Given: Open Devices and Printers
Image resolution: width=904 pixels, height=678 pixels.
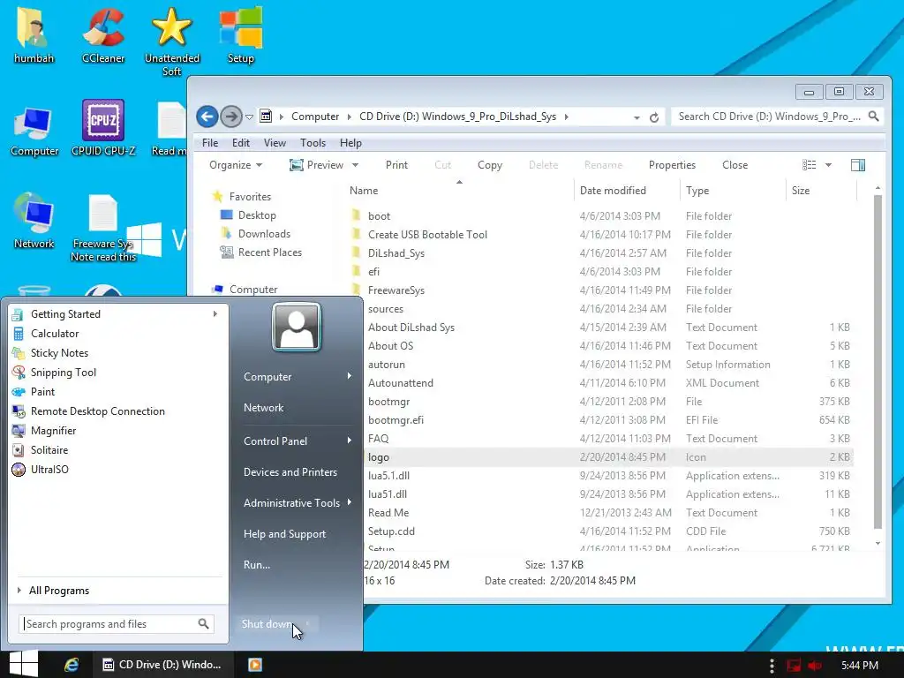Looking at the screenshot, I should (290, 471).
